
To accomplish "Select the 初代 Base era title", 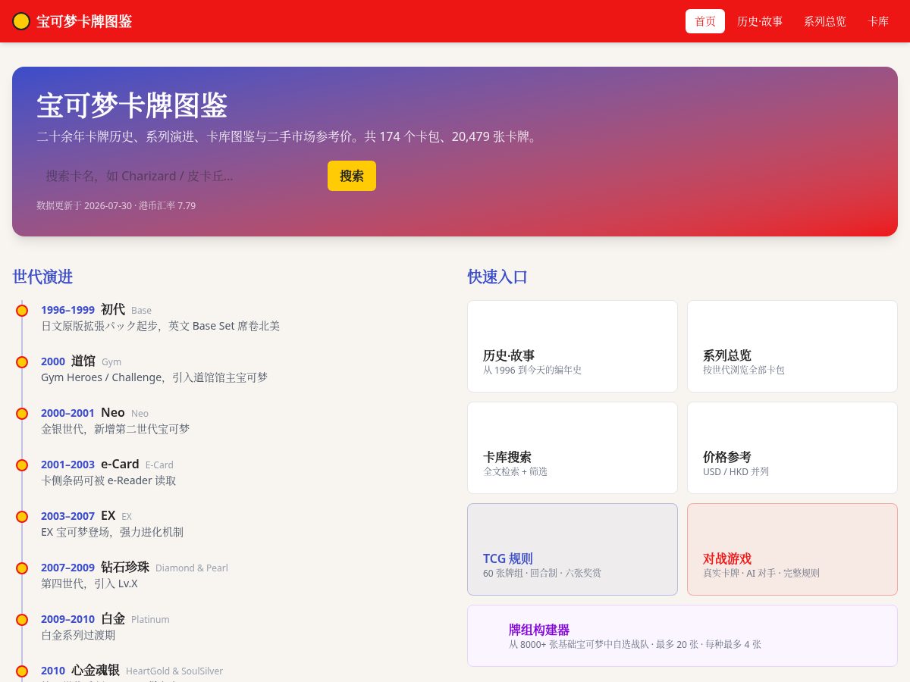I will coord(113,309).
